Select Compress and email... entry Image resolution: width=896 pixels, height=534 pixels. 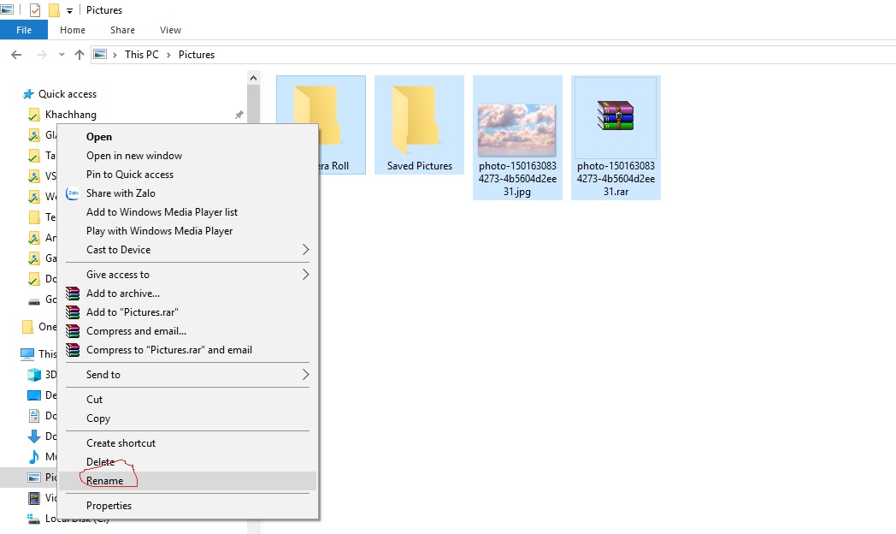point(187,331)
